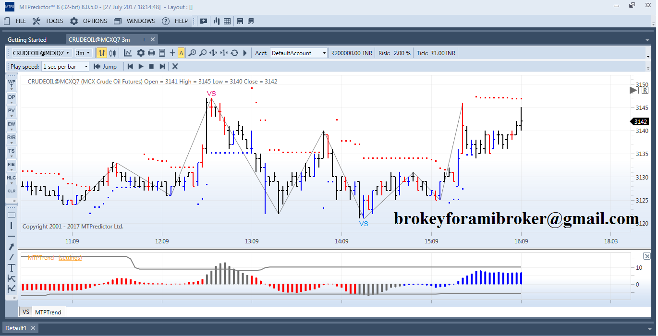Toggle the bar chart style button
Screen dimensions: 658x336
click(102, 53)
